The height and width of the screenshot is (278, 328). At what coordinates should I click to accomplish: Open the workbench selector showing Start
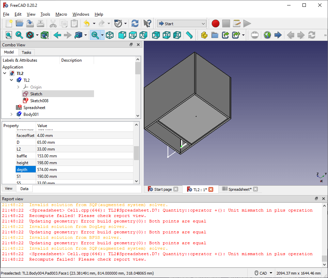point(182,24)
